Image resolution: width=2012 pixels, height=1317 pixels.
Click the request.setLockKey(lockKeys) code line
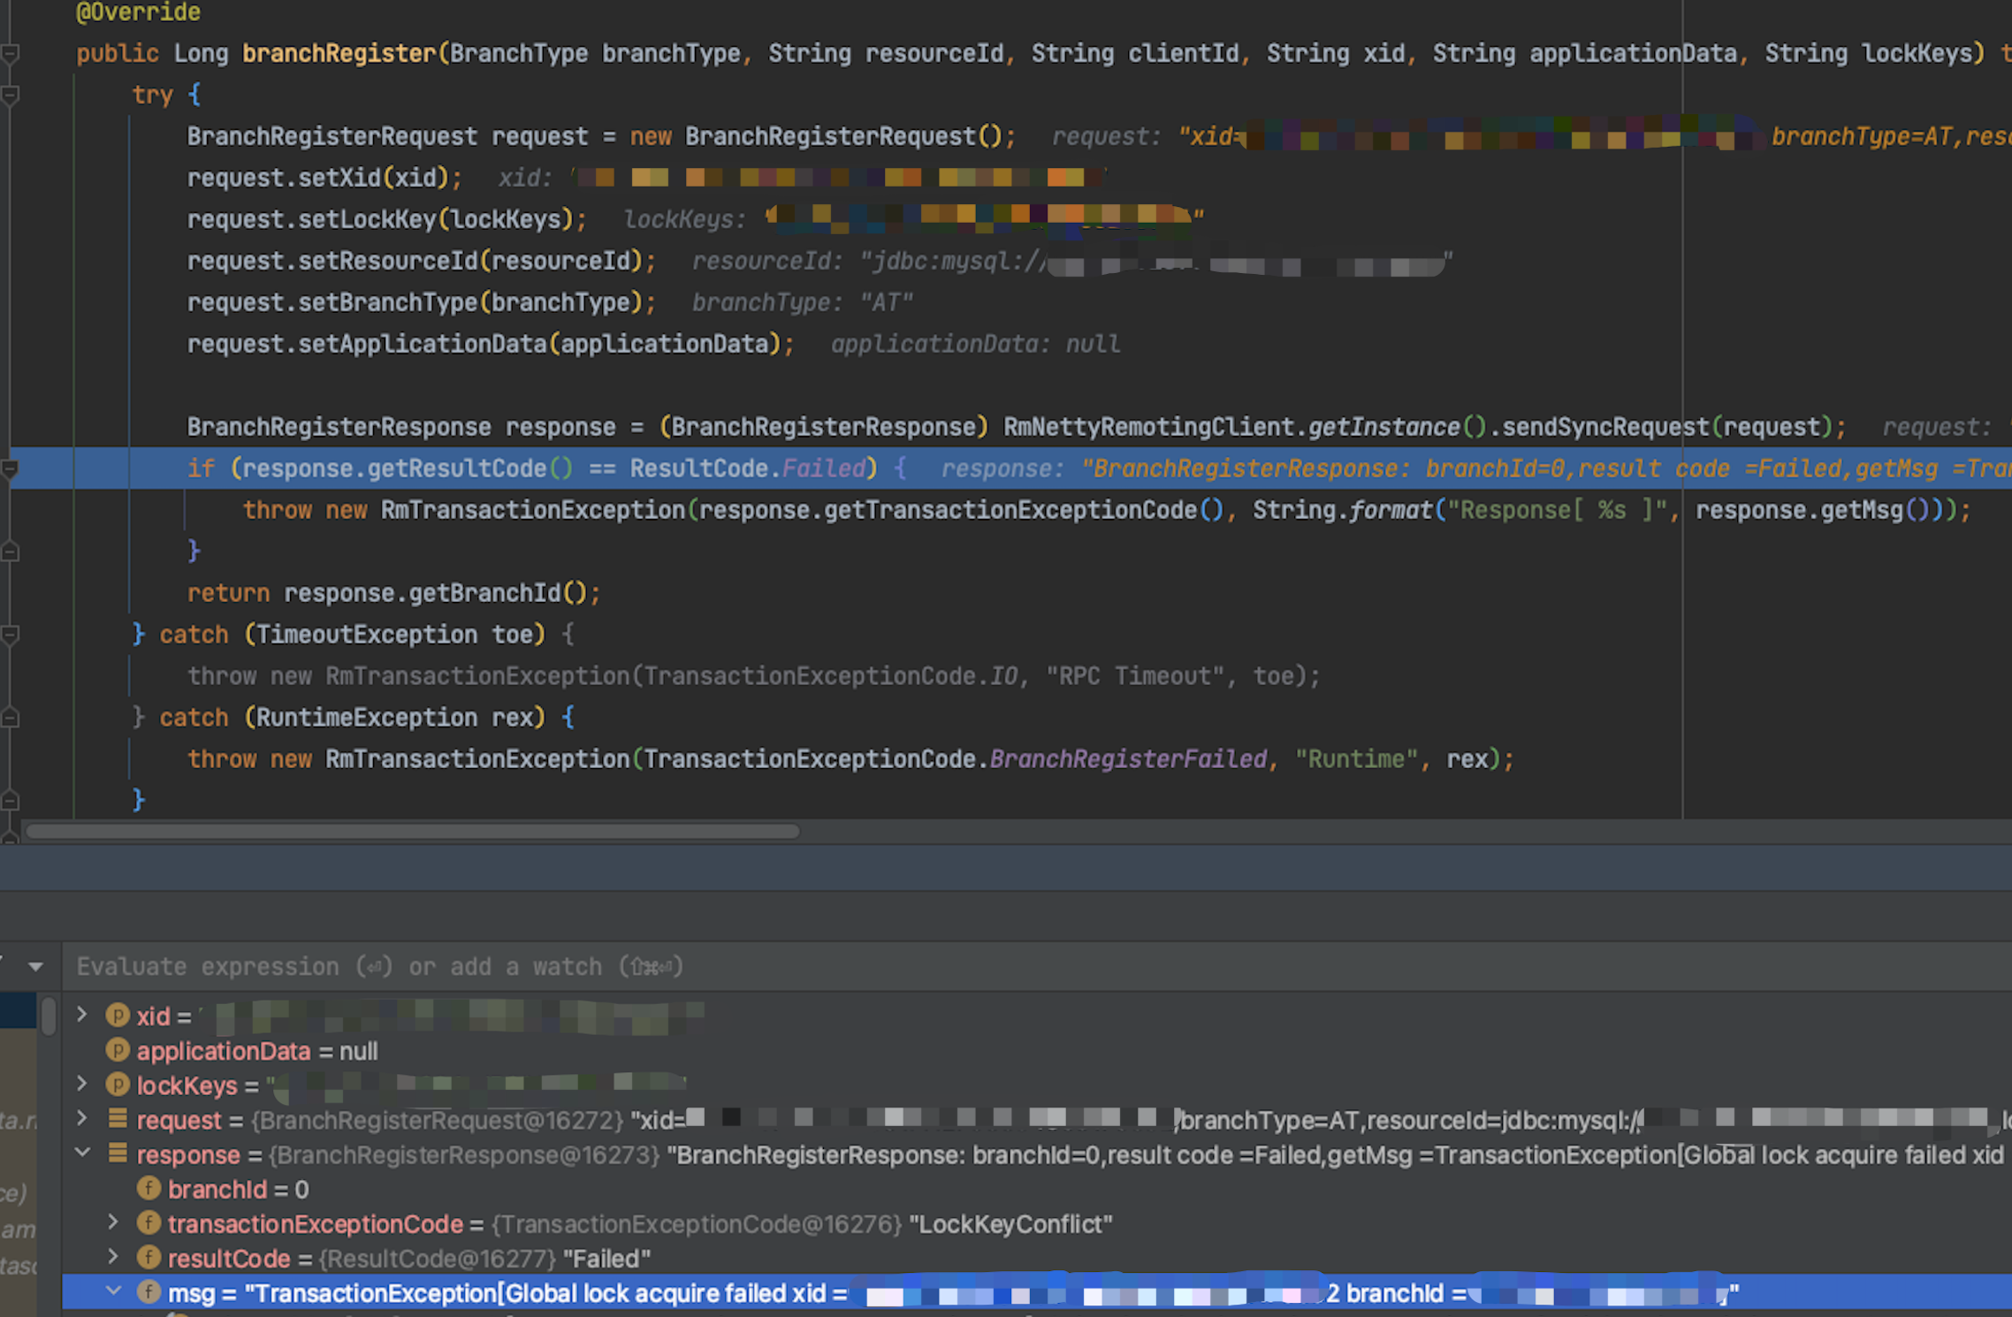tap(386, 220)
